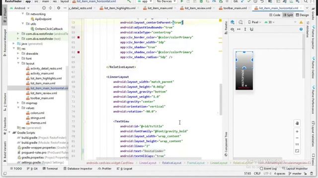
Task: Click the vertical scrollbar of the code editor
Action: click(221, 99)
